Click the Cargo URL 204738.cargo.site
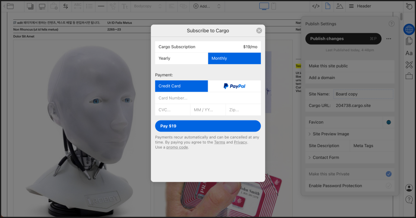The height and width of the screenshot is (218, 416). click(x=353, y=105)
